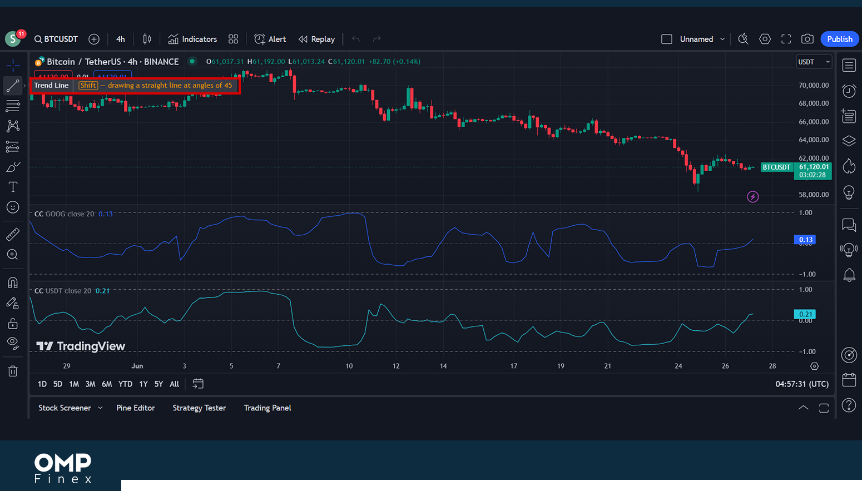This screenshot has width=862, height=491.
Task: Open the user profile avatar menu
Action: point(13,39)
